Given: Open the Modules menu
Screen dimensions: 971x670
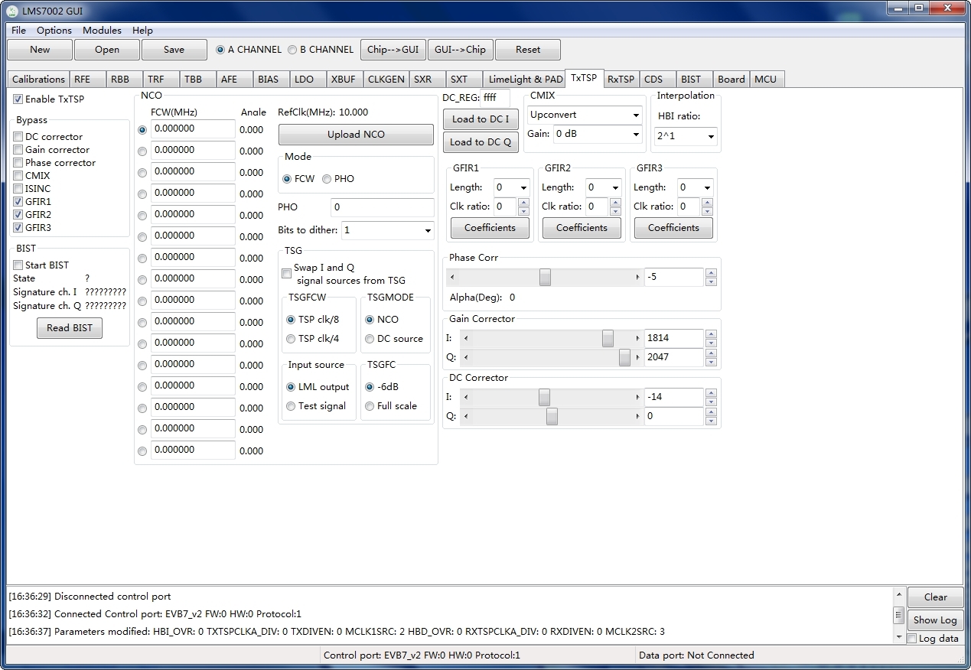Looking at the screenshot, I should [102, 31].
